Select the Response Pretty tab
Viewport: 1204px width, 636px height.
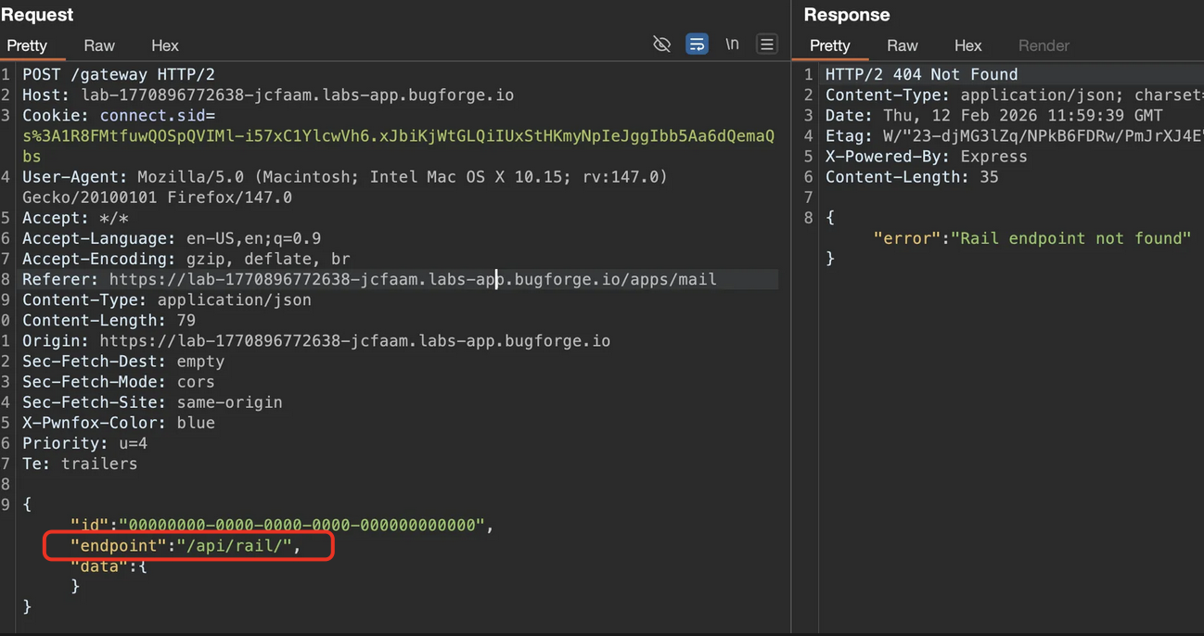pyautogui.click(x=829, y=45)
